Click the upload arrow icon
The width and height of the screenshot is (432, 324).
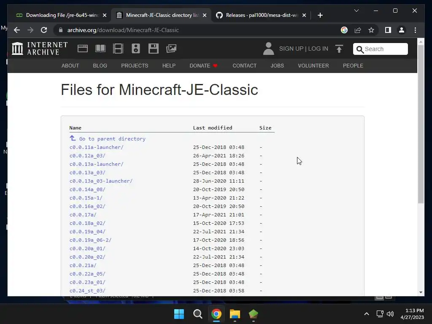[339, 49]
